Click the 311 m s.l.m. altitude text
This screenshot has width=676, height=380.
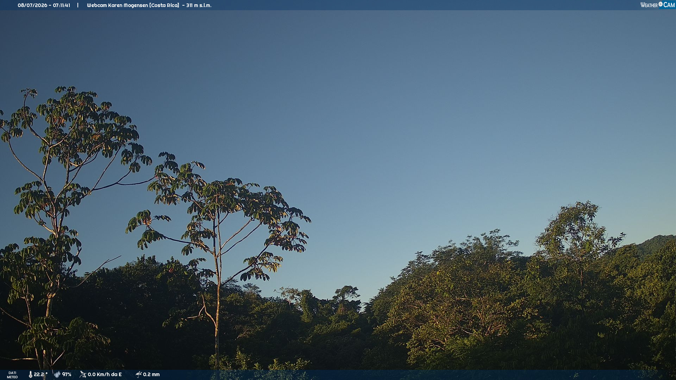coord(199,5)
